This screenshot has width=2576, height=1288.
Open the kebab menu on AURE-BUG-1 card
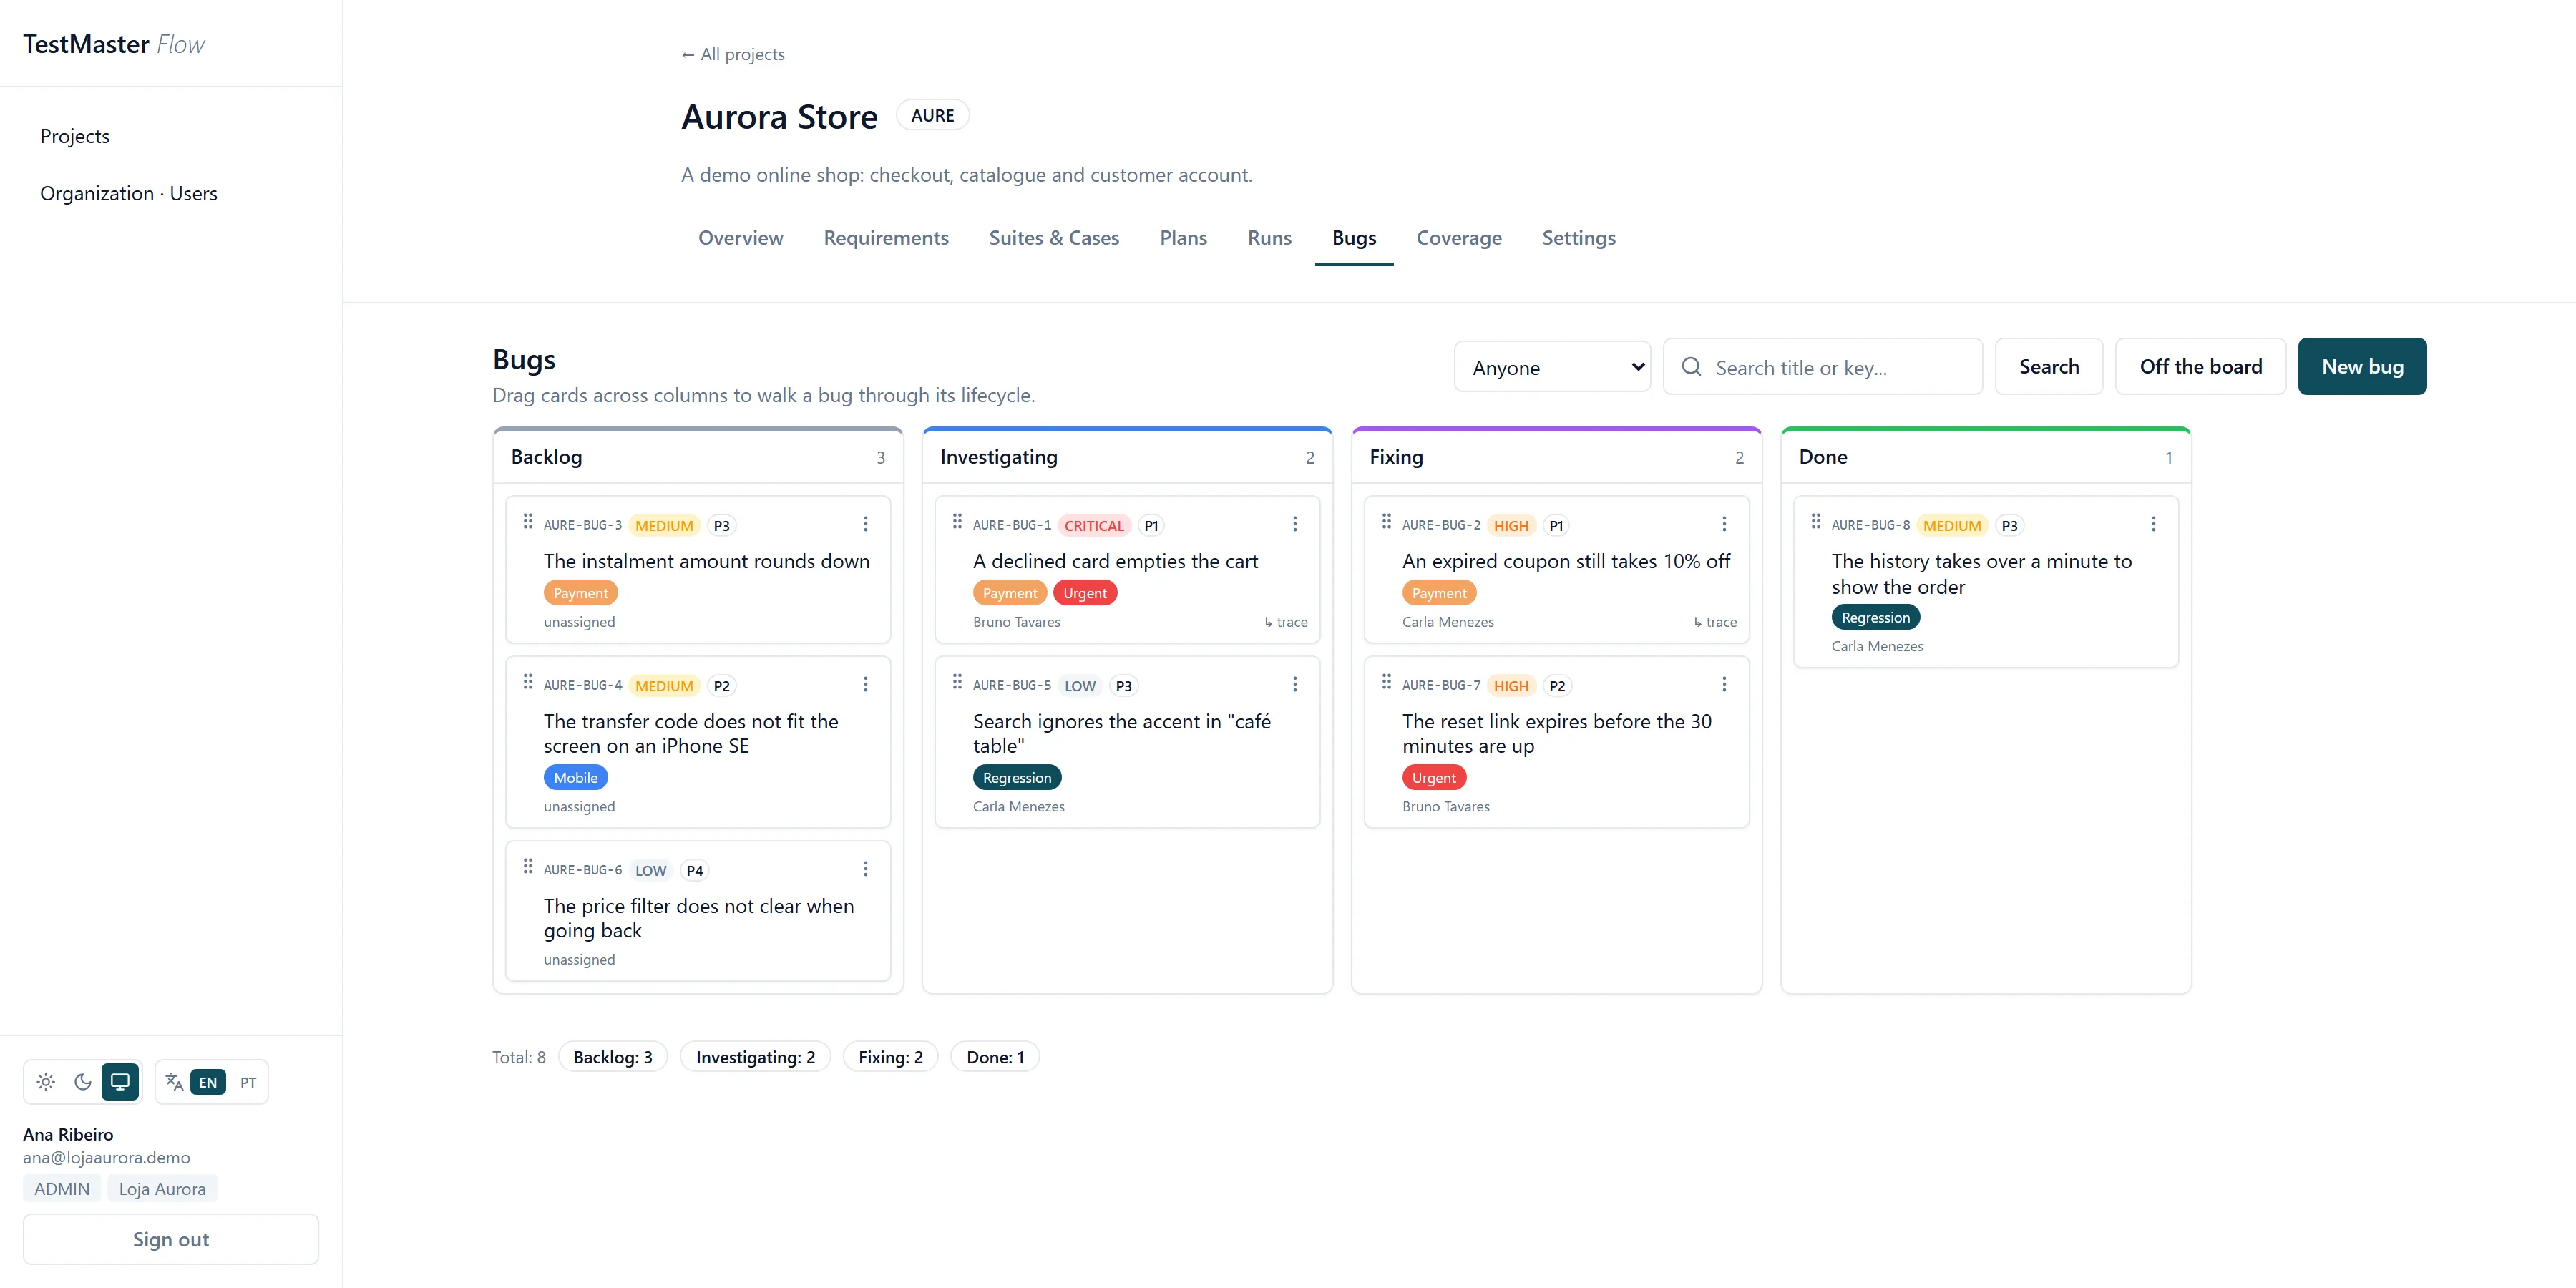tap(1294, 524)
